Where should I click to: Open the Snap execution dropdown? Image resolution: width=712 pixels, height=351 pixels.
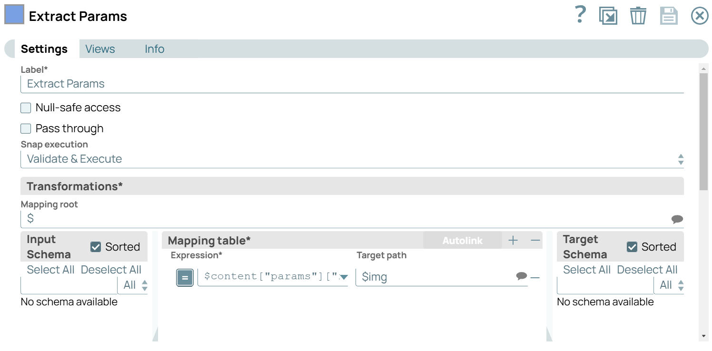click(680, 159)
